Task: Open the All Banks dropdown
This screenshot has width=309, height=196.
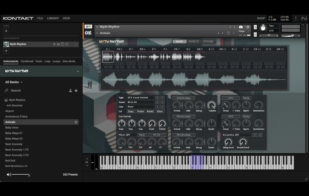Action: pyautogui.click(x=14, y=82)
